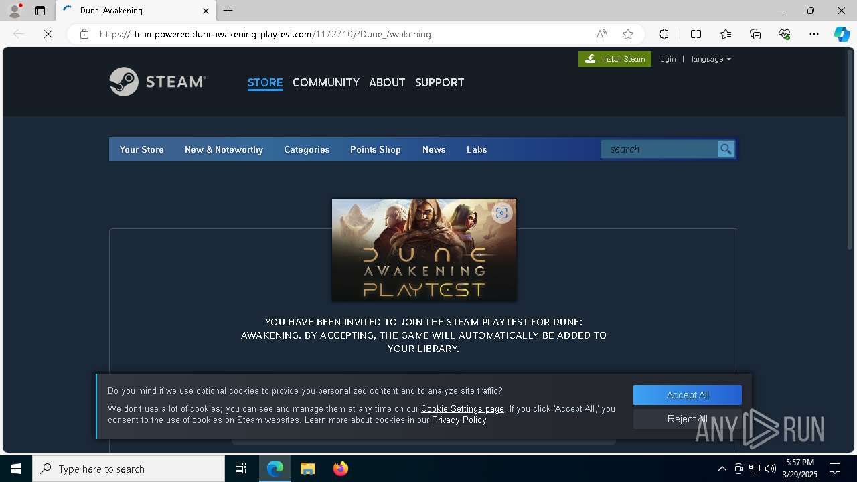Click the Read aloud icon
This screenshot has height=482, width=857.
[601, 34]
